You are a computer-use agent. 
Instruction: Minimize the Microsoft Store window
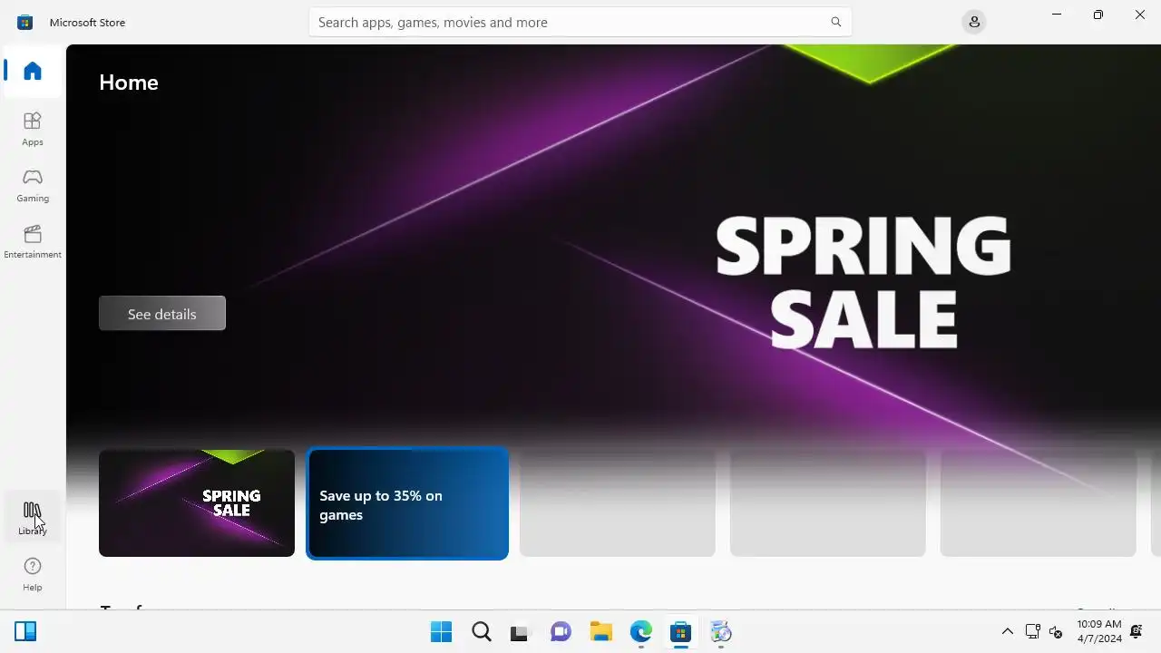(x=1057, y=15)
